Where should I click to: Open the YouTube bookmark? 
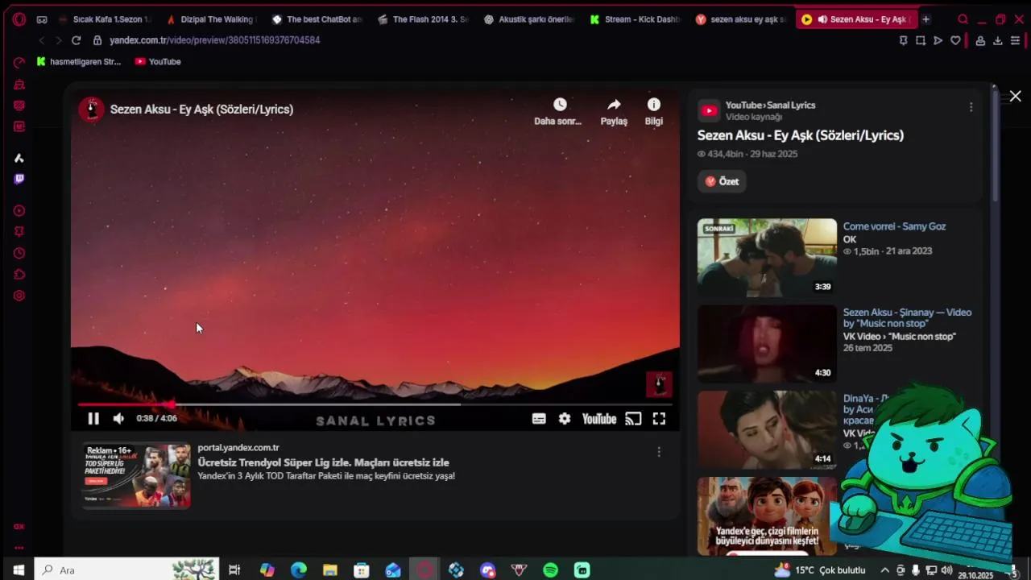point(158,61)
